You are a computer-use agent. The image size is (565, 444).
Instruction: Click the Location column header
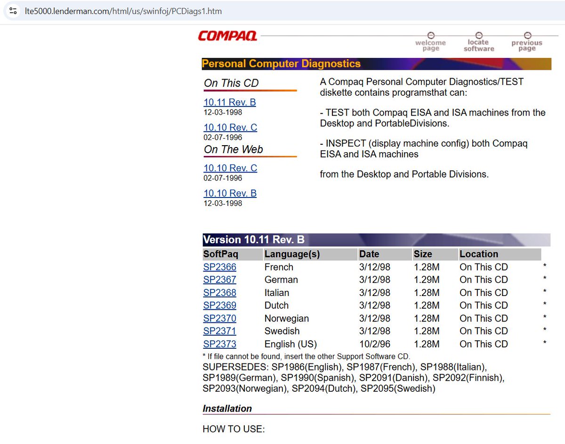pos(500,254)
